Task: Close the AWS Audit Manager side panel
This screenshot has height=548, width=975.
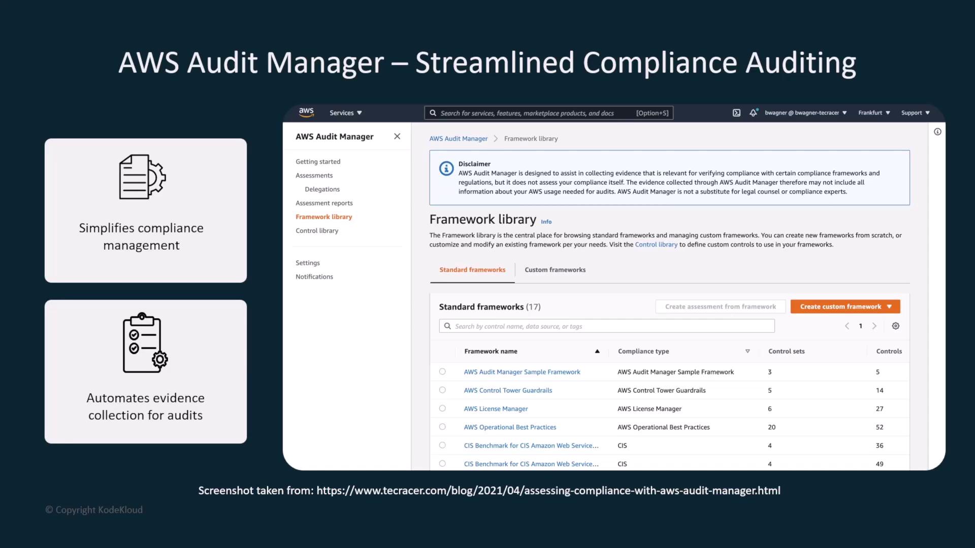Action: [x=397, y=136]
